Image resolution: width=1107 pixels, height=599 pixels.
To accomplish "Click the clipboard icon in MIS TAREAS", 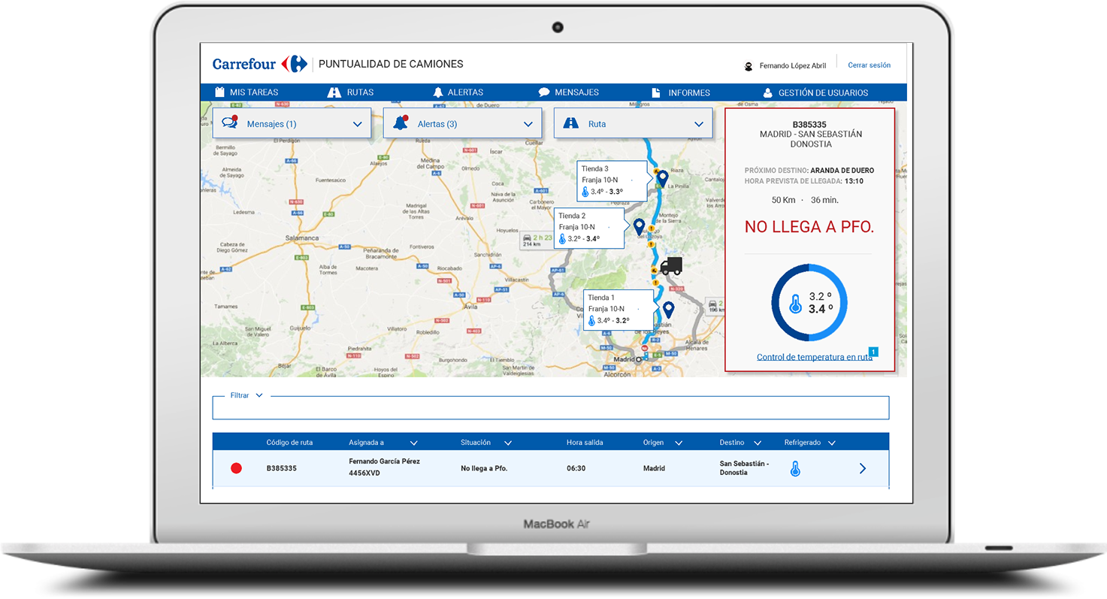I will [220, 92].
